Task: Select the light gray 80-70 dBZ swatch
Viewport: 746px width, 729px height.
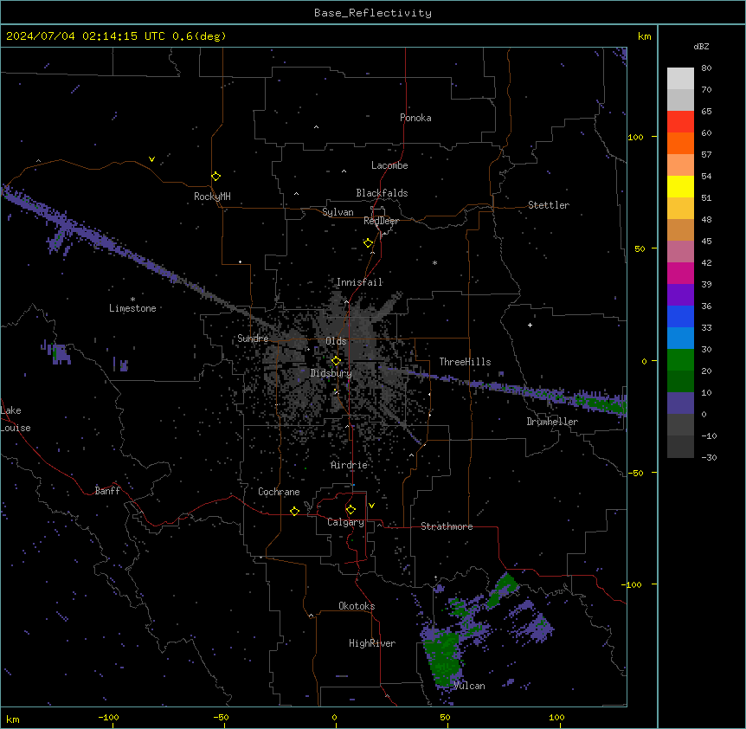Action: point(680,79)
